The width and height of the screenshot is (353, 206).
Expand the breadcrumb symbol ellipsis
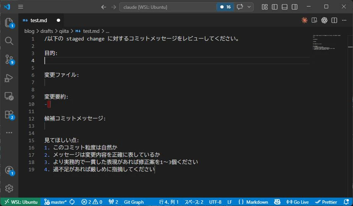107,31
